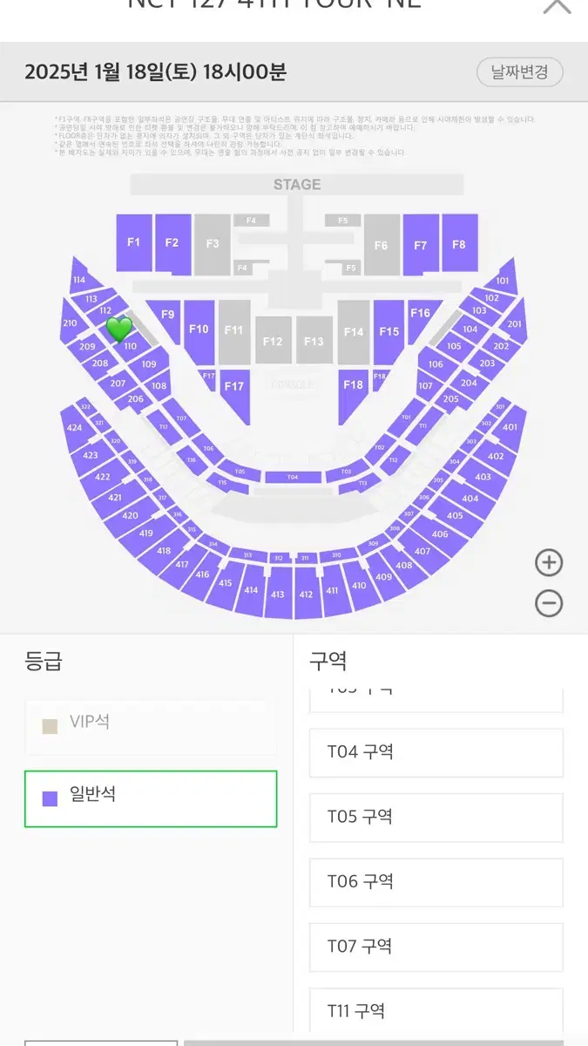Viewport: 588px width, 1046px height.
Task: Zoom out with the minus icon
Action: (x=549, y=603)
